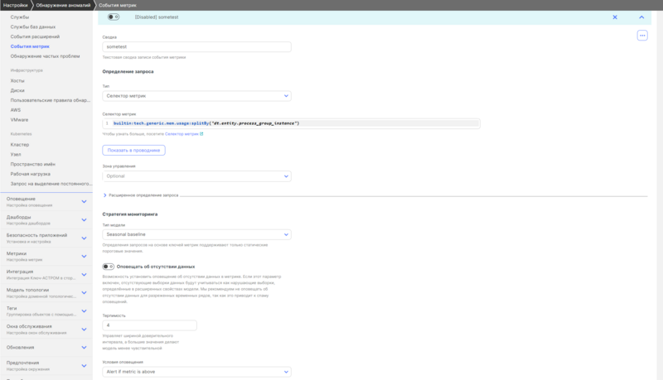663x380 pixels.
Task: Delete the sometest event with X icon
Action: [x=614, y=17]
